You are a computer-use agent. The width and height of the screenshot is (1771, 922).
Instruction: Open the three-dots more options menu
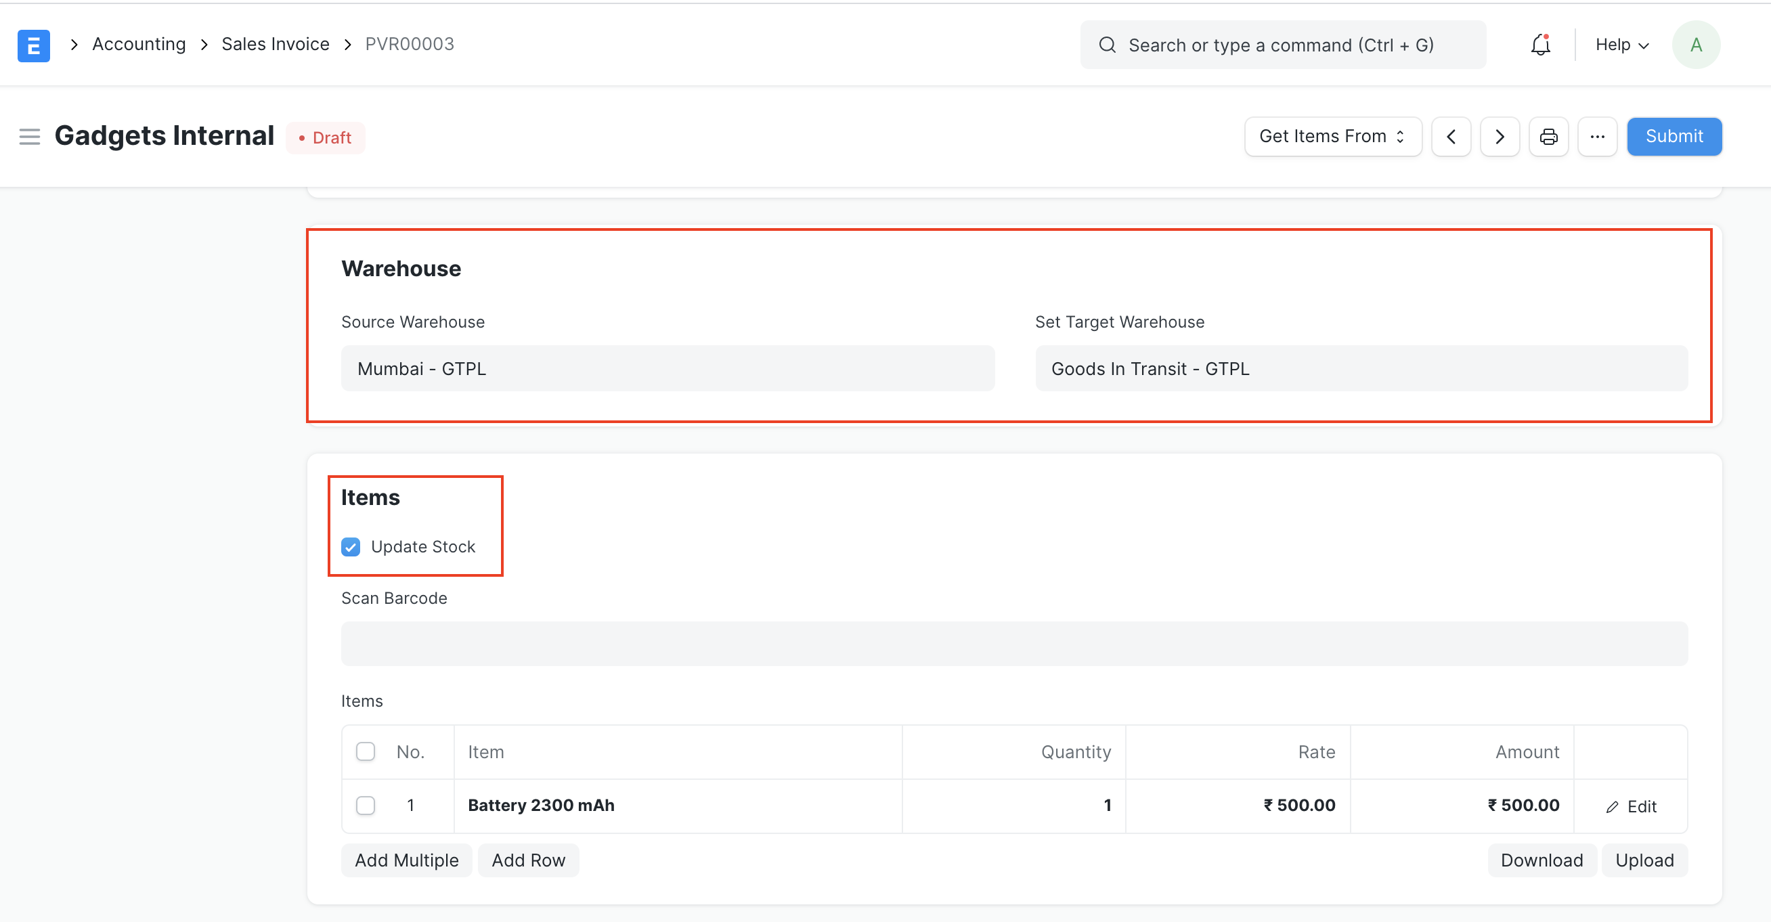tap(1597, 137)
